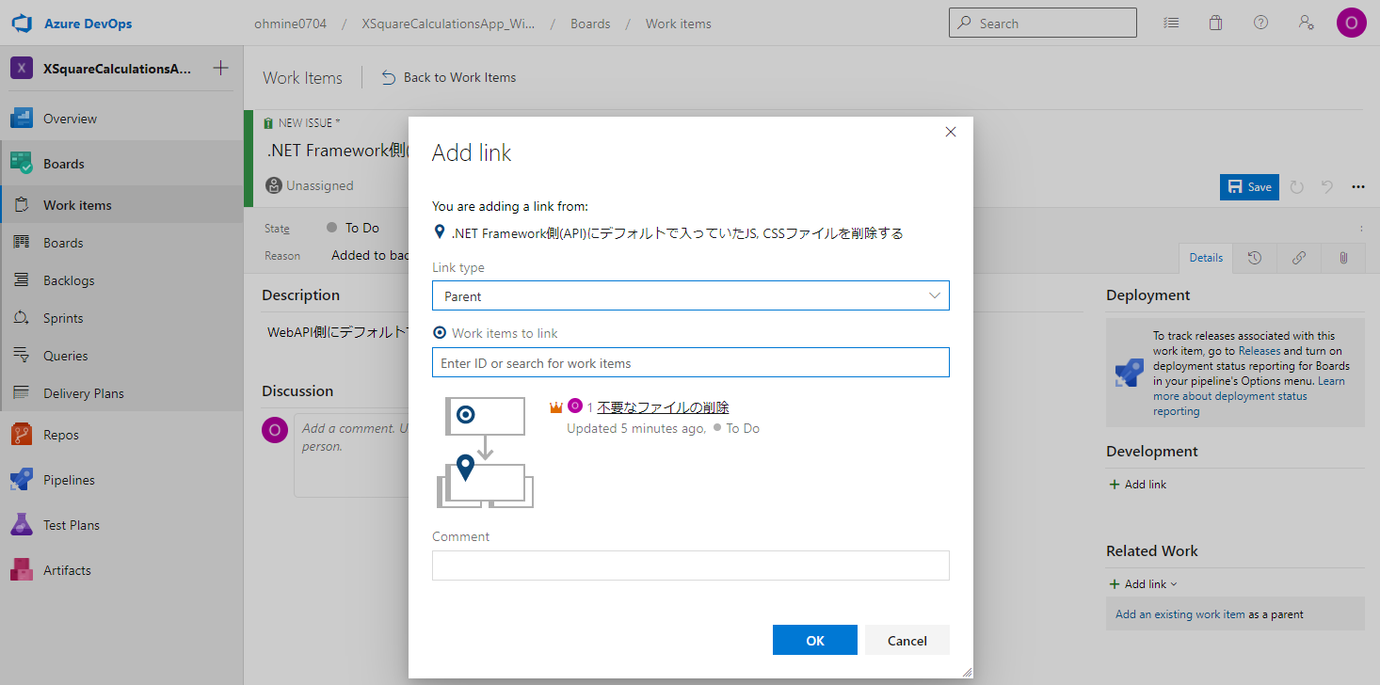Click the work items search field
Image resolution: width=1380 pixels, height=685 pixels.
tap(690, 362)
